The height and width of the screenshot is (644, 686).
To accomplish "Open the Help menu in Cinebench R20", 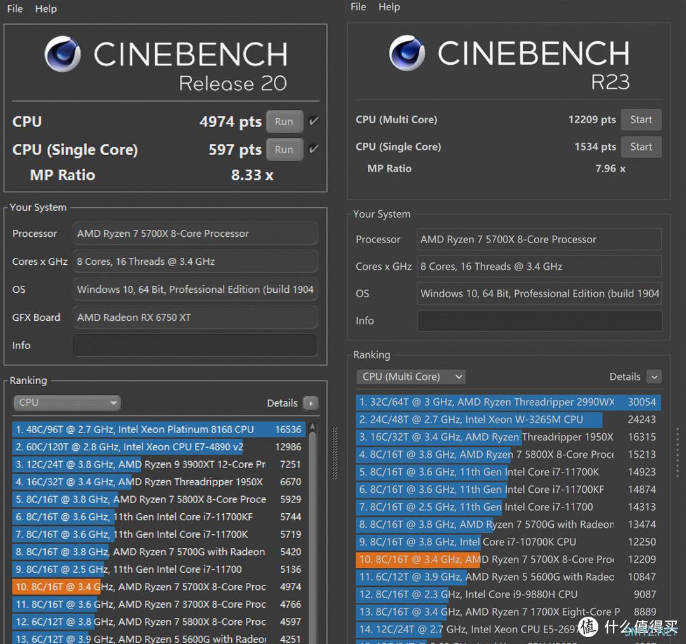I will [46, 9].
